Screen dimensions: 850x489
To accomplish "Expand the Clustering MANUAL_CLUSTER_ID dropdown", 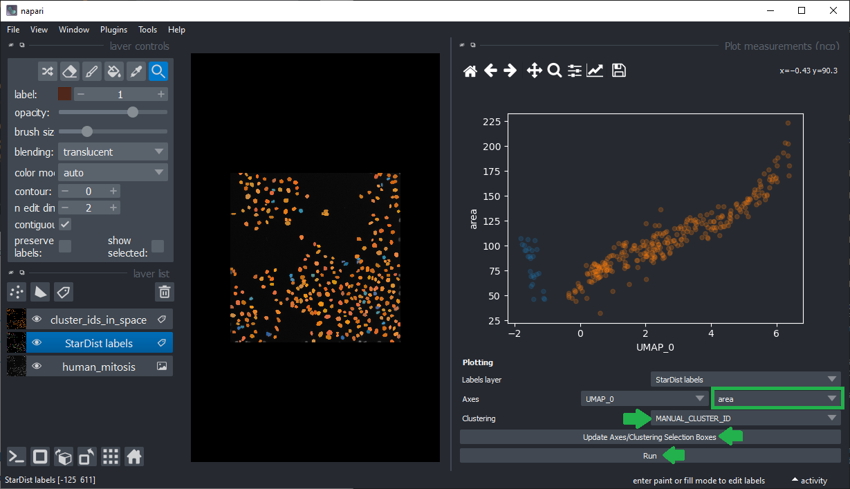I will coord(745,418).
